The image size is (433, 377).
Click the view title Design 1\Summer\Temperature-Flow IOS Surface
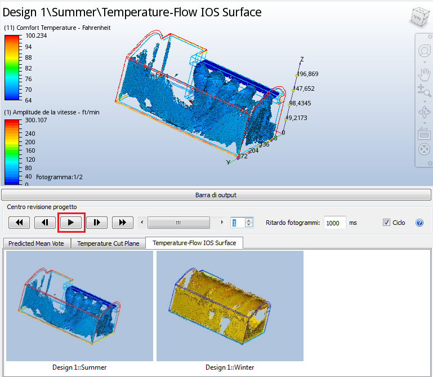[x=132, y=12]
